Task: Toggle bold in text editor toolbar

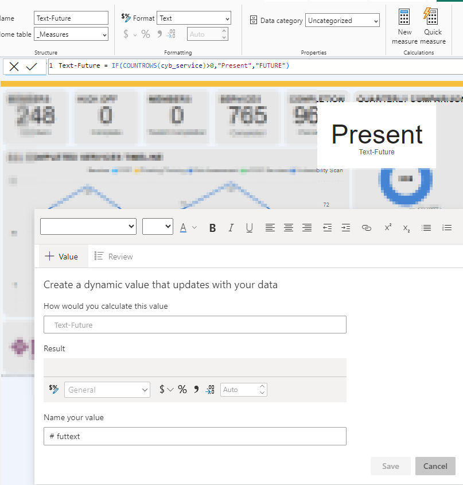Action: click(x=212, y=228)
